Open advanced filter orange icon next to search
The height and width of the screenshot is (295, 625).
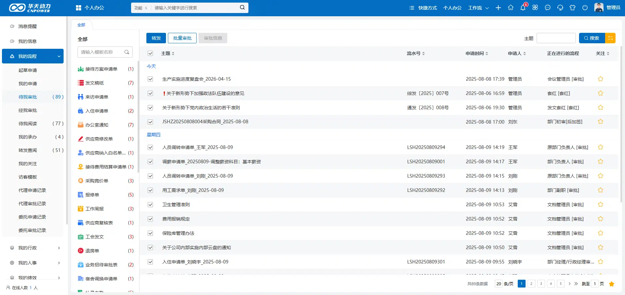click(x=610, y=38)
